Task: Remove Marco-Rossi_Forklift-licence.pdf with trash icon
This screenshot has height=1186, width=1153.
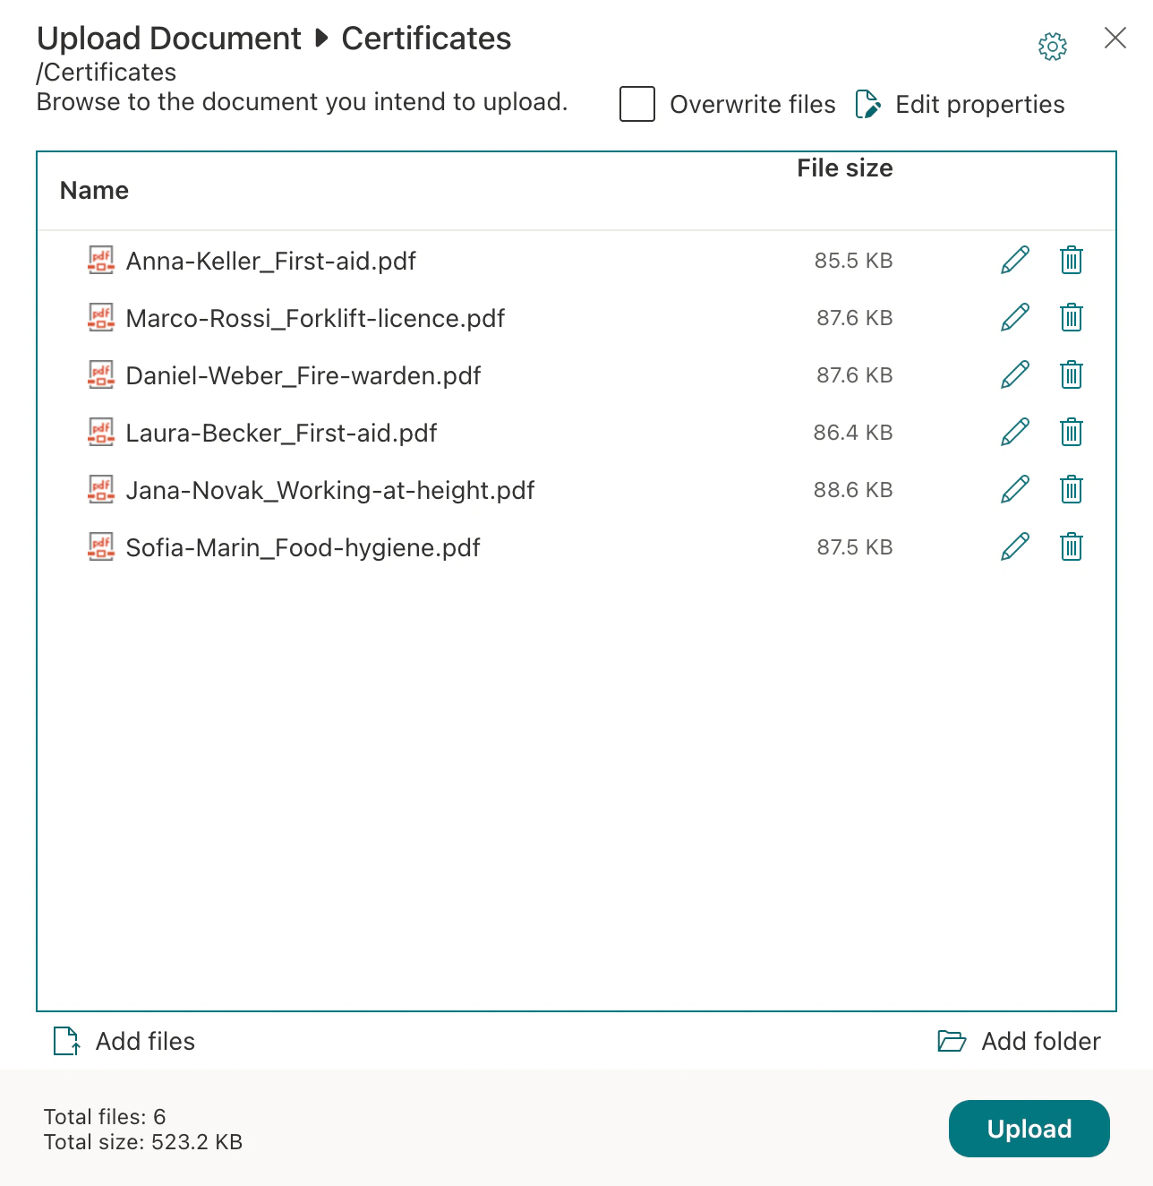Action: (1072, 318)
